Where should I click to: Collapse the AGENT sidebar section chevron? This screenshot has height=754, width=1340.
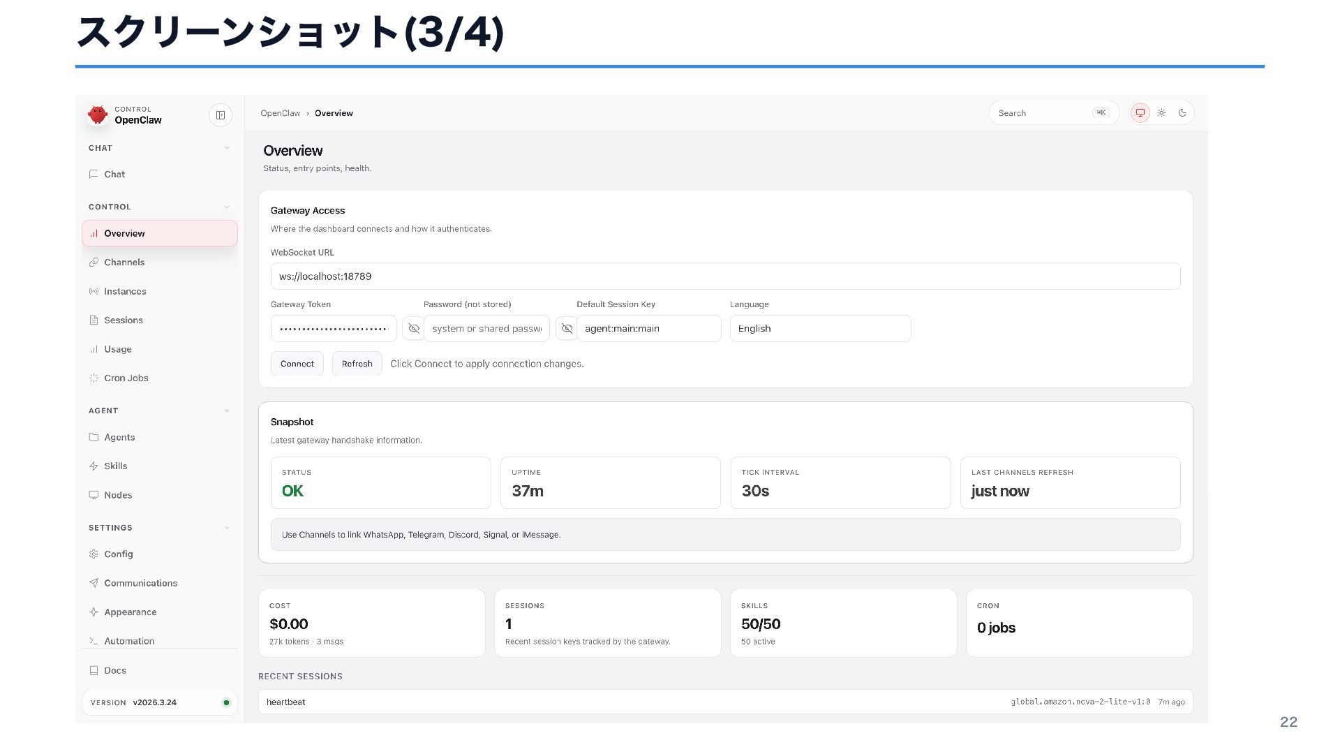click(227, 411)
